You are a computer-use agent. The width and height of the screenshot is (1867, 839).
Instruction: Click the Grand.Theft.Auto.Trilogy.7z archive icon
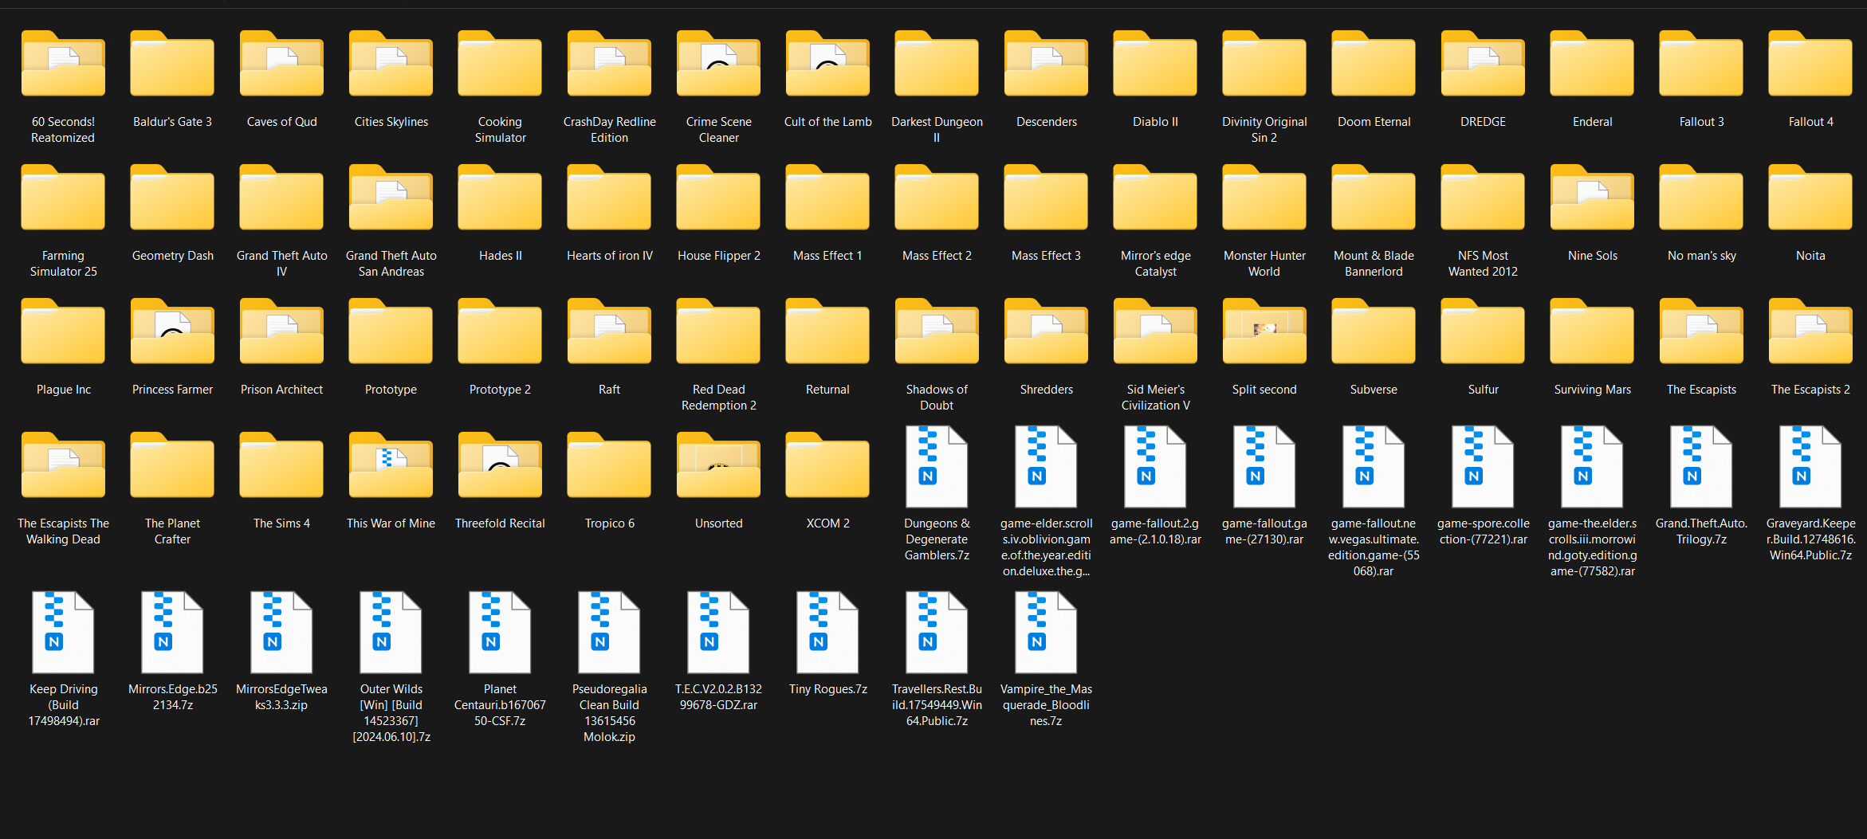click(x=1701, y=467)
